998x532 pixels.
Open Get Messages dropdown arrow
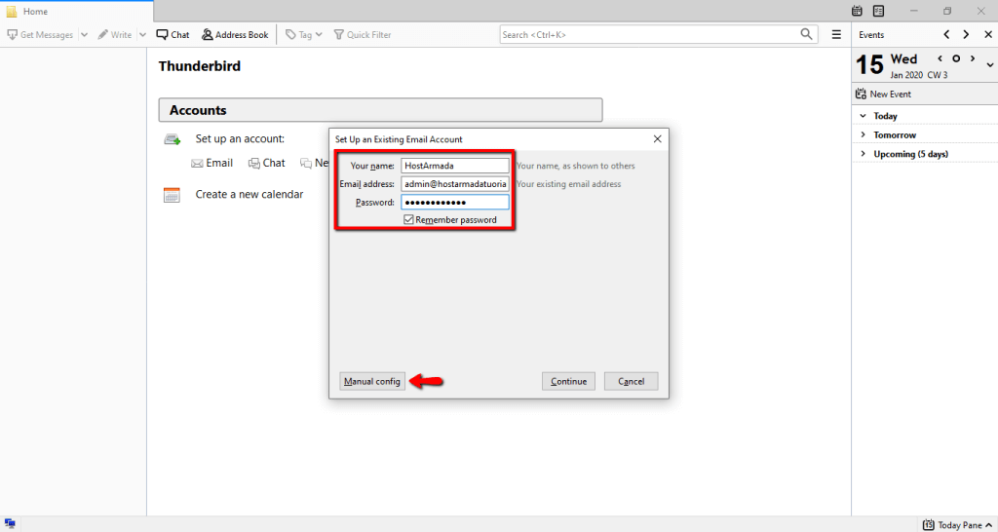(84, 35)
